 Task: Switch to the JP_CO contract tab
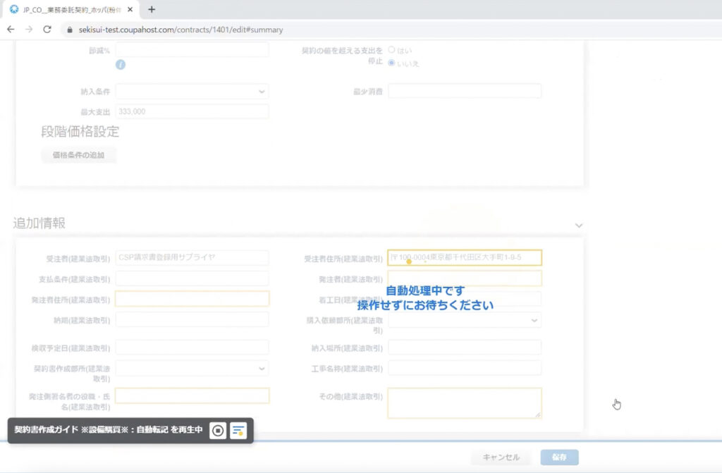click(x=67, y=10)
